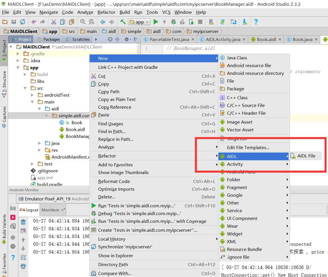Select Show in Explorer menu entry
This screenshot has width=328, height=277.
[x=154, y=255]
